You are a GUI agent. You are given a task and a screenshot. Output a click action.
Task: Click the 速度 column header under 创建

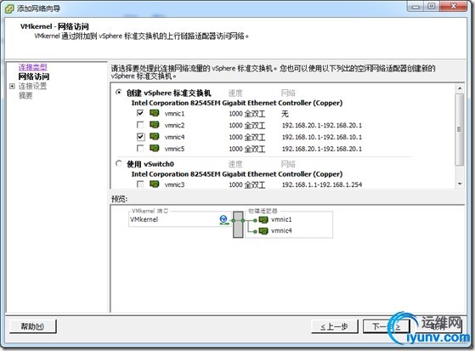click(235, 93)
